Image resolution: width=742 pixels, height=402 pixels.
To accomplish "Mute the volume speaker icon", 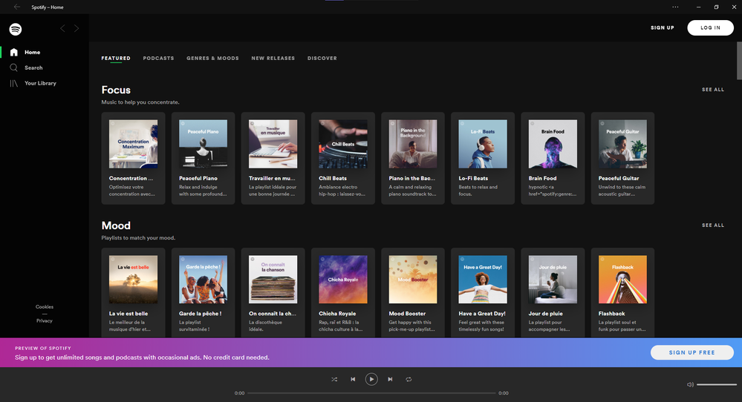I will pos(690,384).
